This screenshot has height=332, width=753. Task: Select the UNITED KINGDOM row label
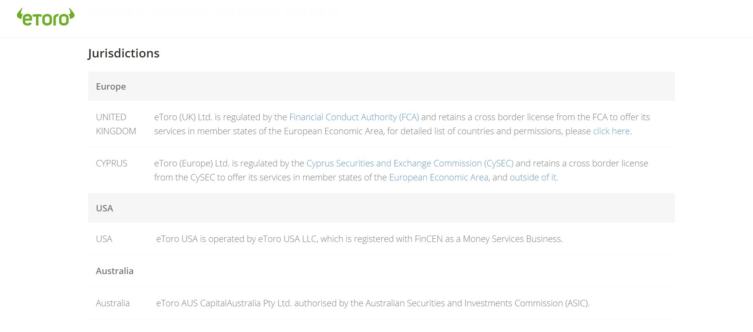pos(116,124)
